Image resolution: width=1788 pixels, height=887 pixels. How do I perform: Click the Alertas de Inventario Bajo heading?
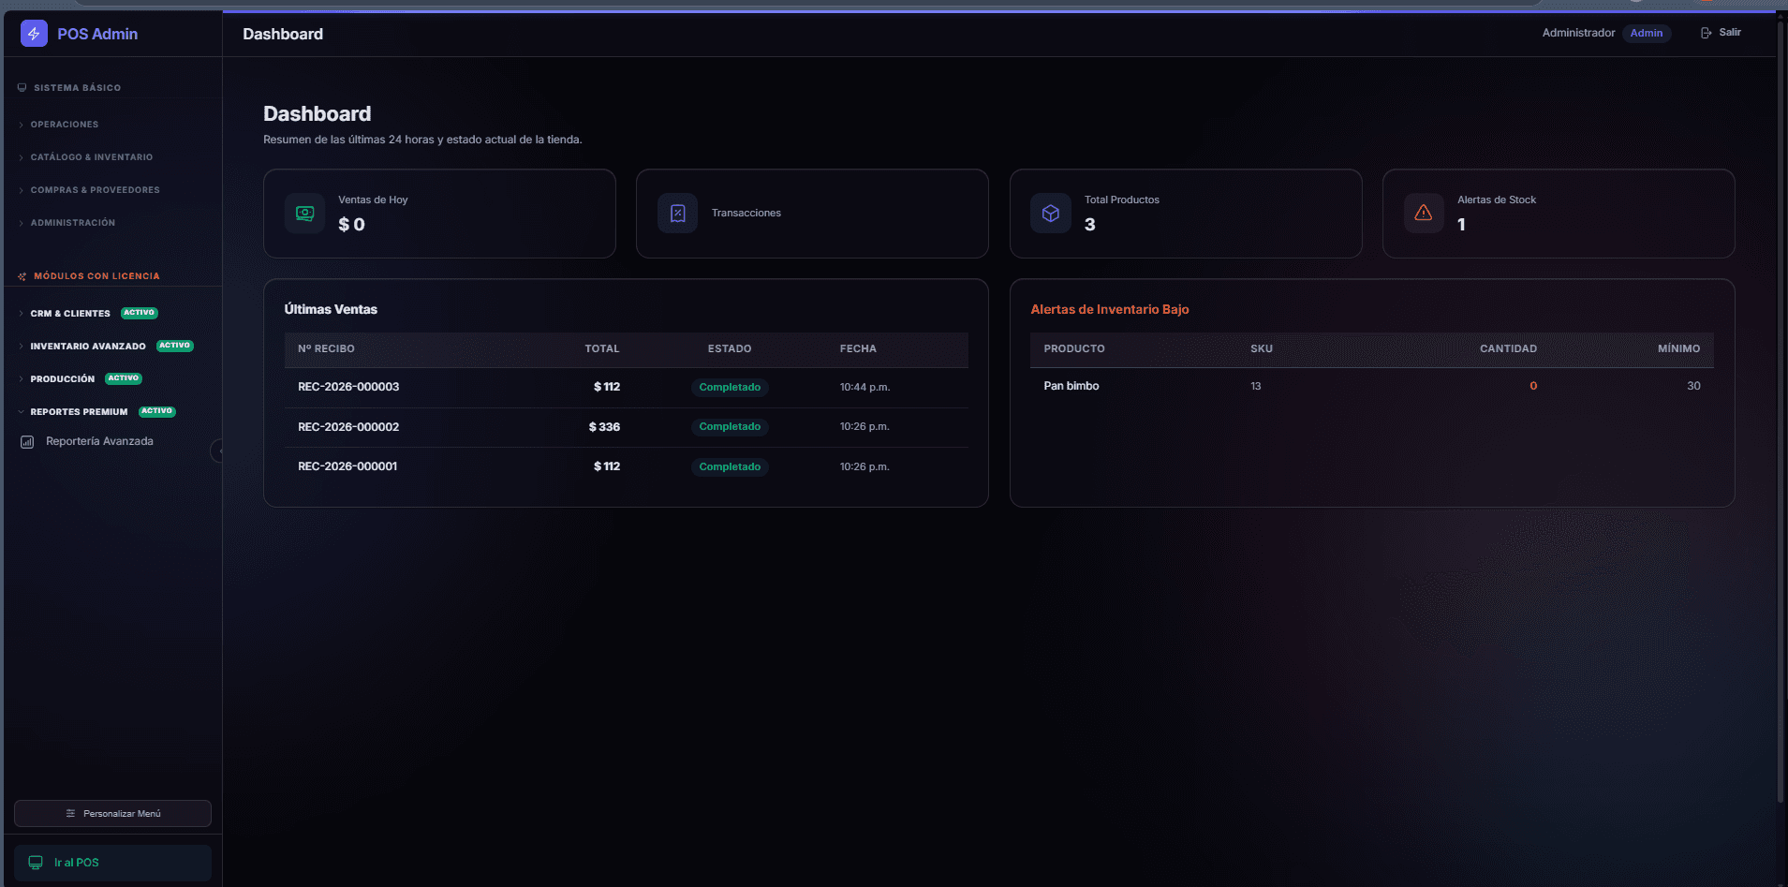(x=1110, y=309)
